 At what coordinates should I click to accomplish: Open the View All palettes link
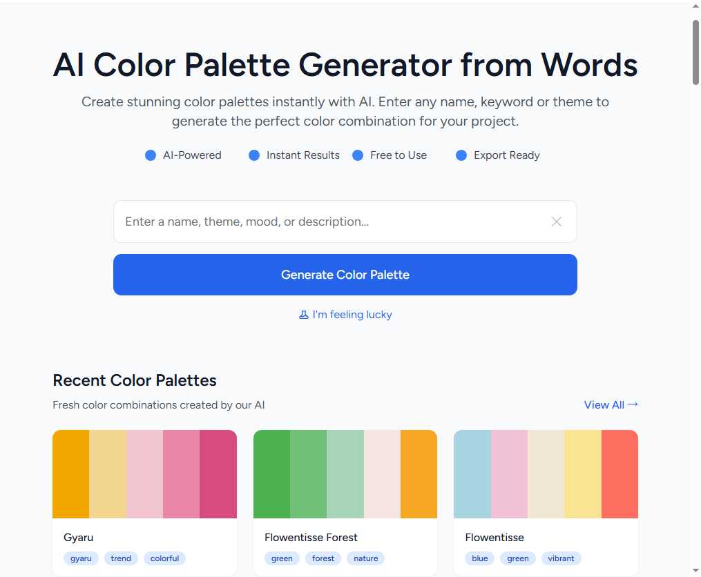tap(604, 405)
